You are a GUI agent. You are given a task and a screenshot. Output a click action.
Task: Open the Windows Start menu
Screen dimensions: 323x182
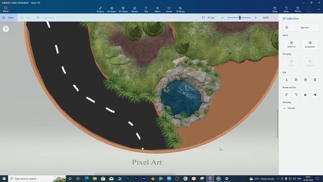pos(4,178)
